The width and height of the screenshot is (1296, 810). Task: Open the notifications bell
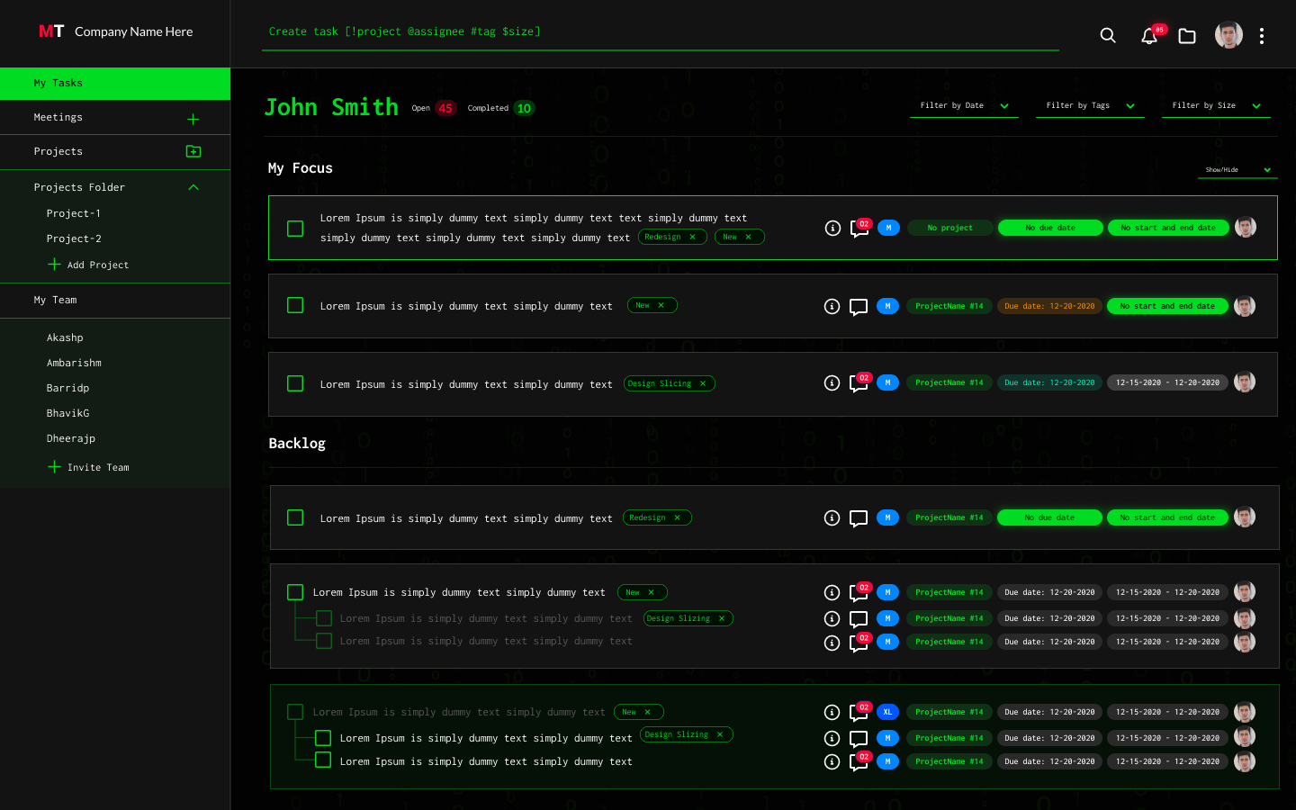click(1149, 36)
